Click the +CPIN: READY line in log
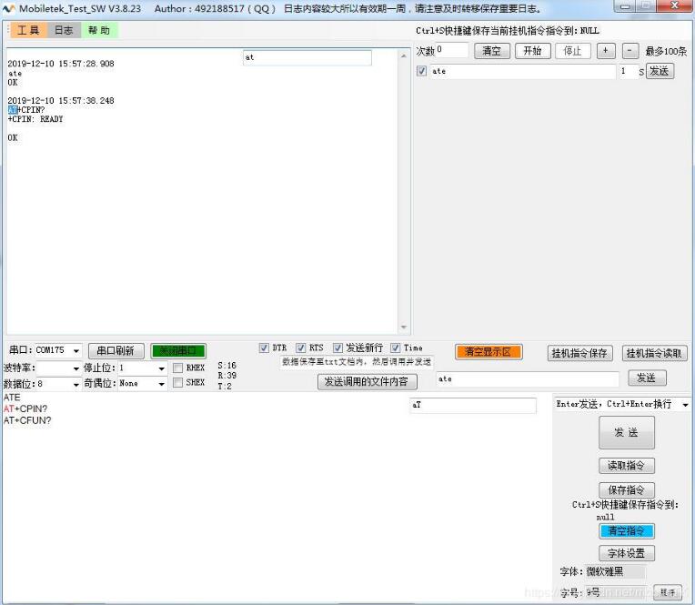 (x=35, y=119)
